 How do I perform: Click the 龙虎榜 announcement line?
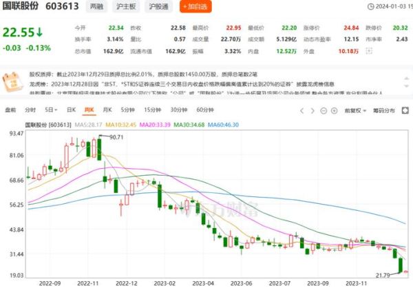(x=182, y=84)
